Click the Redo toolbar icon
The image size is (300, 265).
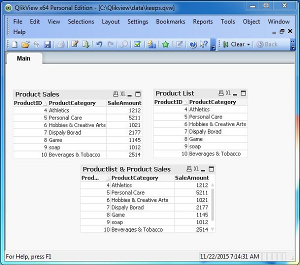110,44
